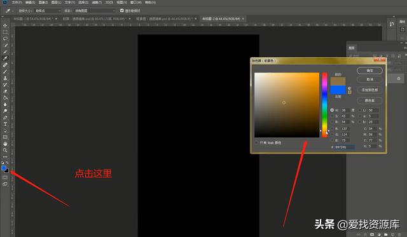The width and height of the screenshot is (407, 237).
Task: Click the hex color code field
Action: [345, 147]
